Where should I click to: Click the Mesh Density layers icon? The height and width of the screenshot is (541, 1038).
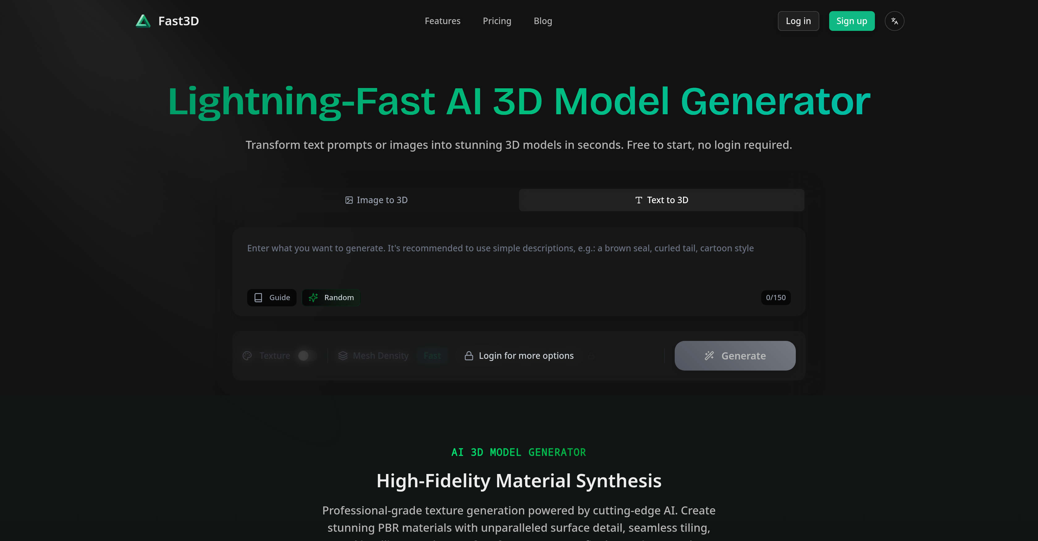coord(343,355)
